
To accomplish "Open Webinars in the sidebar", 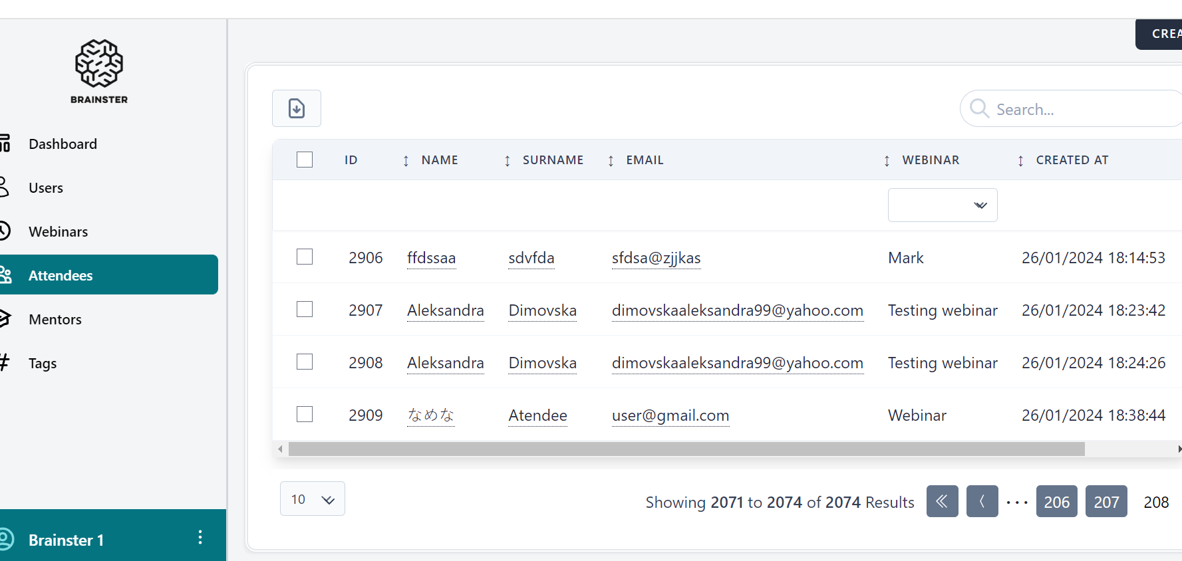I will click(58, 231).
